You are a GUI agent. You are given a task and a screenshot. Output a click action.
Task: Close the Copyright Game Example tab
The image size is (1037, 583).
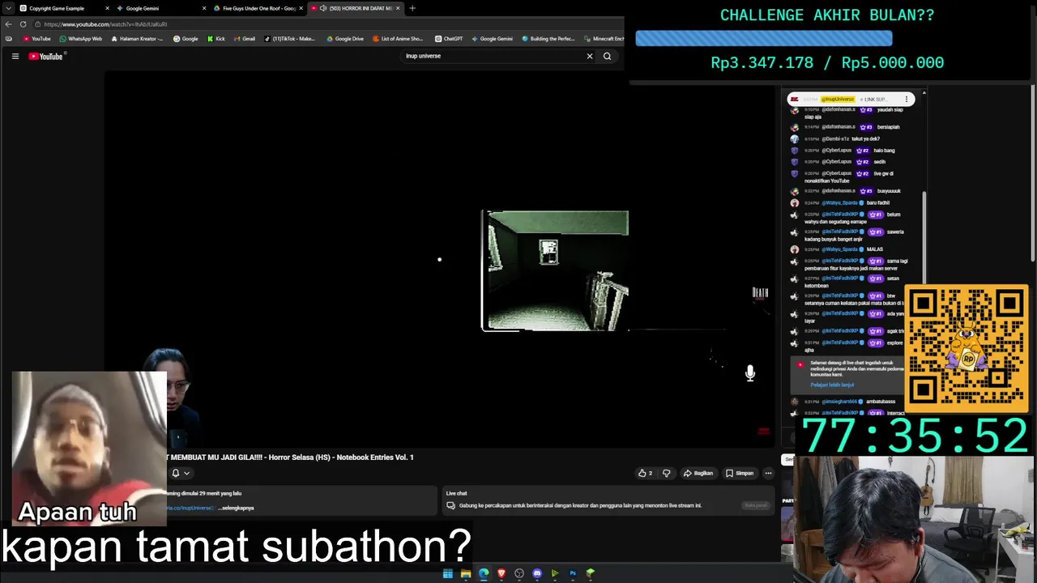point(108,8)
